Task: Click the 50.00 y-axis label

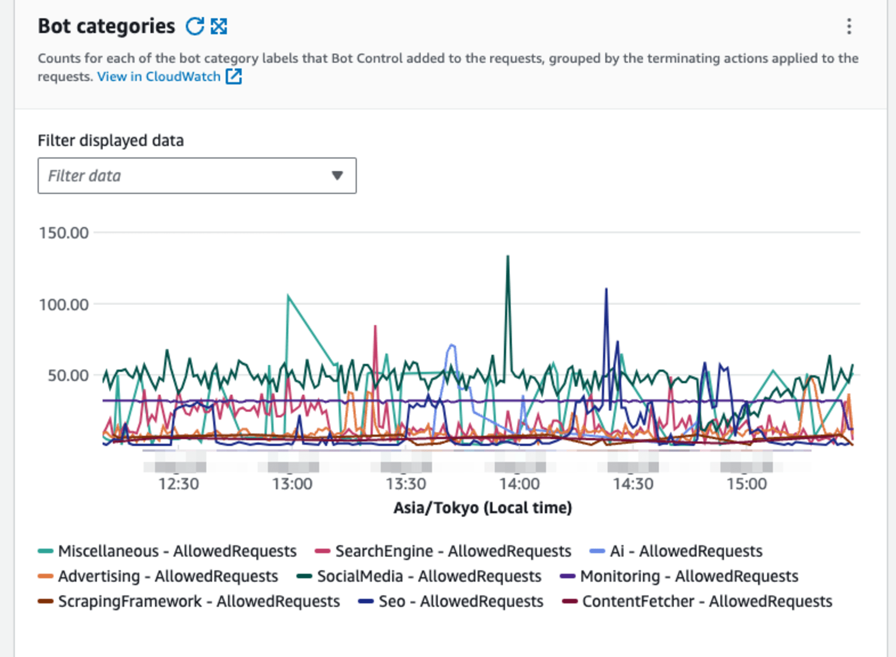Action: [x=69, y=376]
